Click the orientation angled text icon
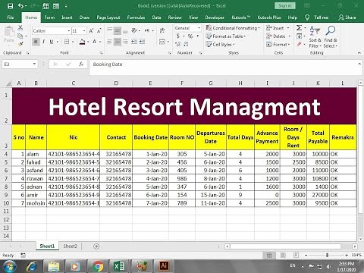364x273 pixels. [134, 31]
